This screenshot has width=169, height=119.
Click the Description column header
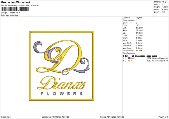[140, 56]
